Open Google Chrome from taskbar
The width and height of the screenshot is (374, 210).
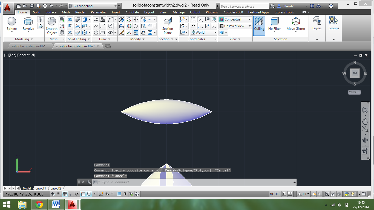39,204
